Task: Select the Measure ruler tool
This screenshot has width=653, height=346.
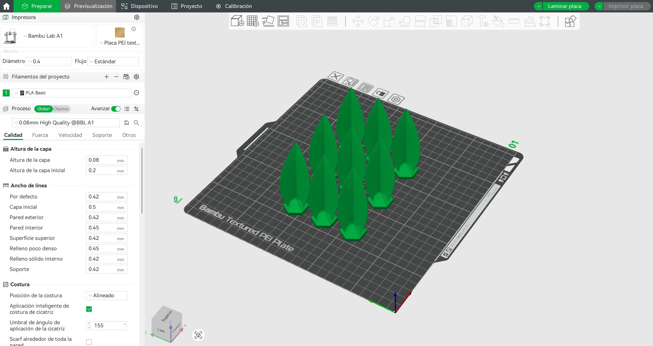Action: 514,21
